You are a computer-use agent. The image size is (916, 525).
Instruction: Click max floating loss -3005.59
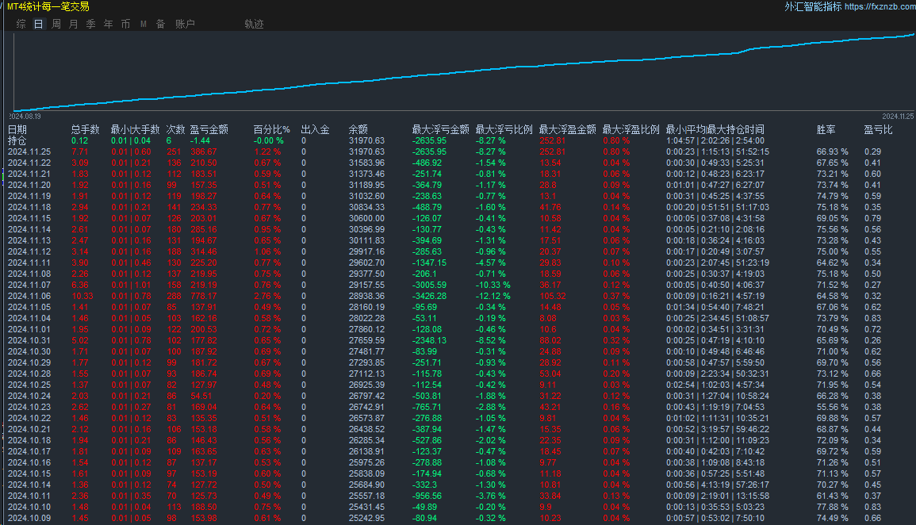(x=429, y=285)
